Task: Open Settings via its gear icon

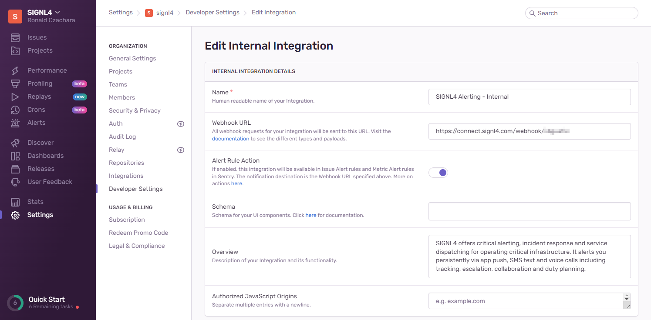Action: [15, 215]
